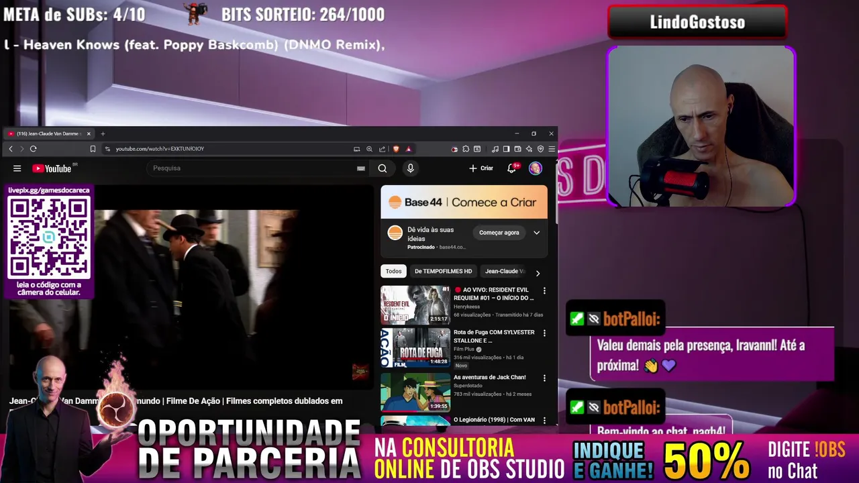
Task: Open As aventuras de Jack Chan thumbnail
Action: pyautogui.click(x=415, y=392)
